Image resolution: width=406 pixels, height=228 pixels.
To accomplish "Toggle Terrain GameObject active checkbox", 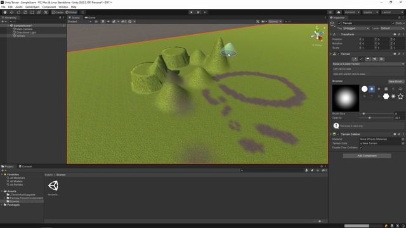I will tap(339, 23).
